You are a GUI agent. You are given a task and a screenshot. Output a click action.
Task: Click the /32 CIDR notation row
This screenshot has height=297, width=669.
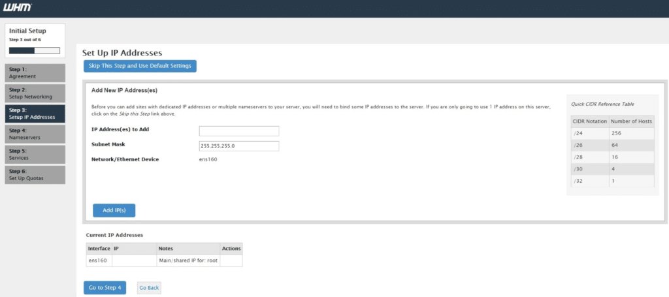[x=611, y=180]
